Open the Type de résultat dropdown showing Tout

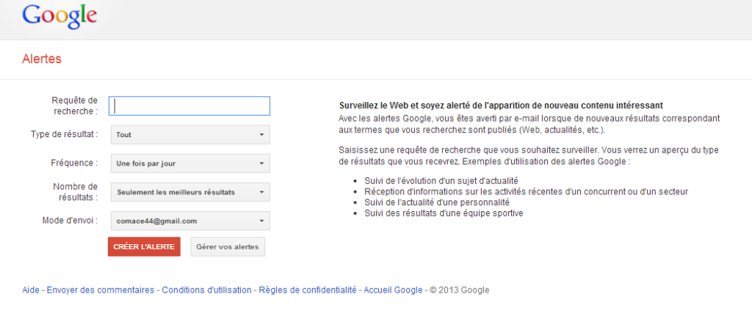tap(190, 135)
